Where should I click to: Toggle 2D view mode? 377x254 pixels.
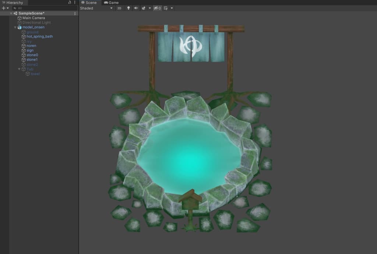tap(119, 8)
